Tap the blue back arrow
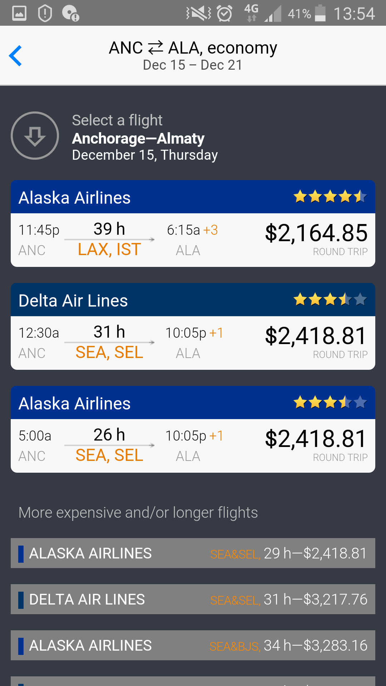Image resolution: width=386 pixels, height=686 pixels. pos(16,56)
